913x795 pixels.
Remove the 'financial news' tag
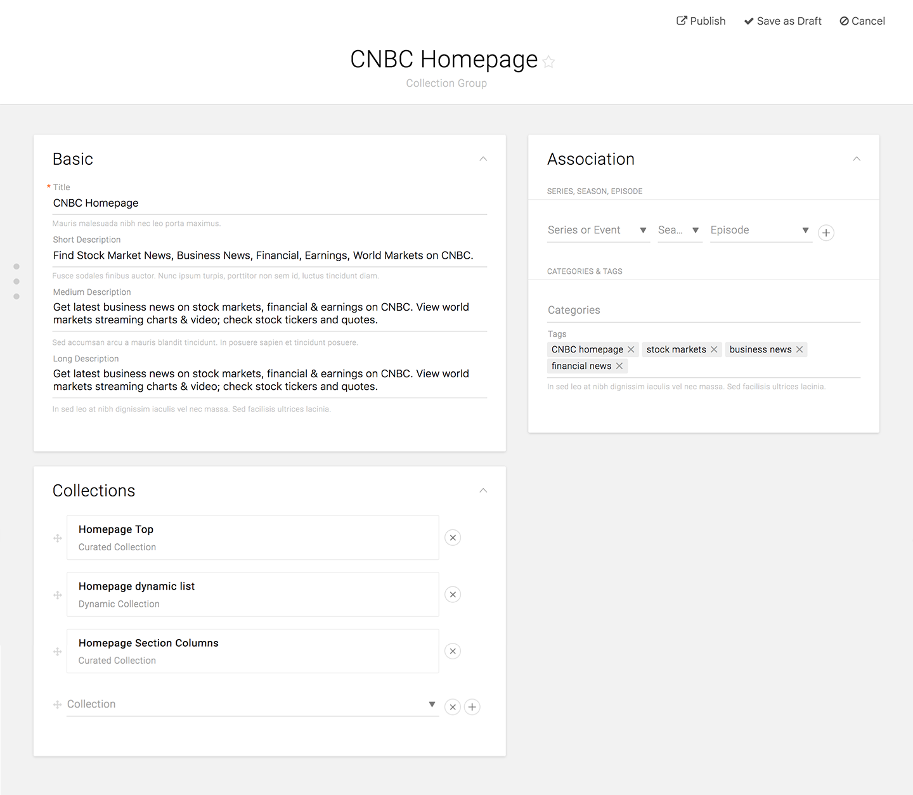coord(619,366)
